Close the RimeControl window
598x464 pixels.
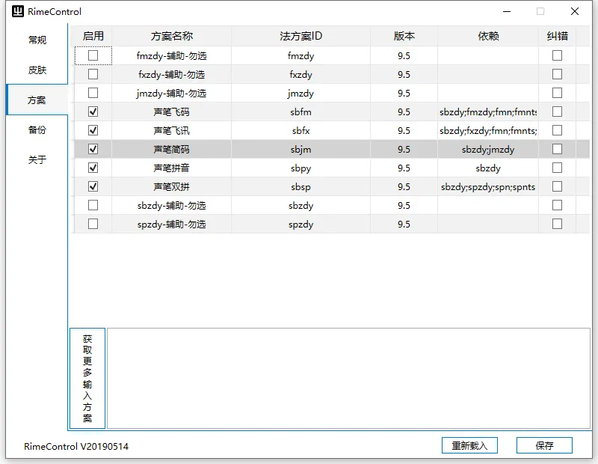[x=574, y=12]
